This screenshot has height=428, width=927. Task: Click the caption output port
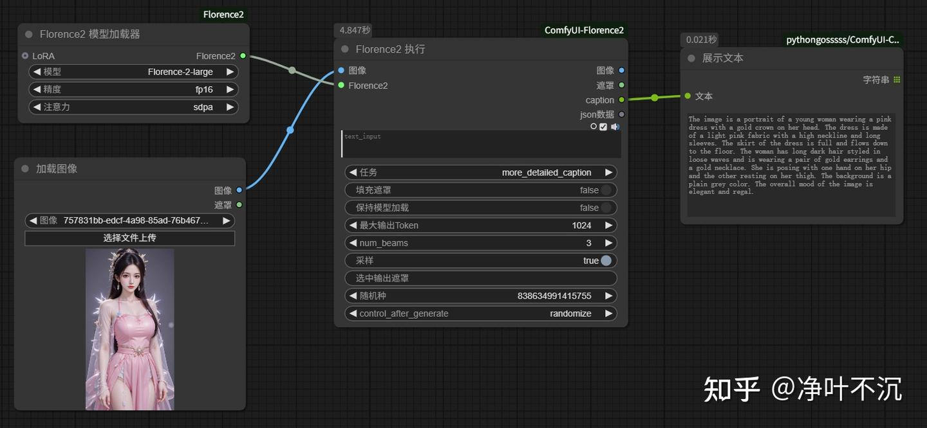click(x=621, y=100)
